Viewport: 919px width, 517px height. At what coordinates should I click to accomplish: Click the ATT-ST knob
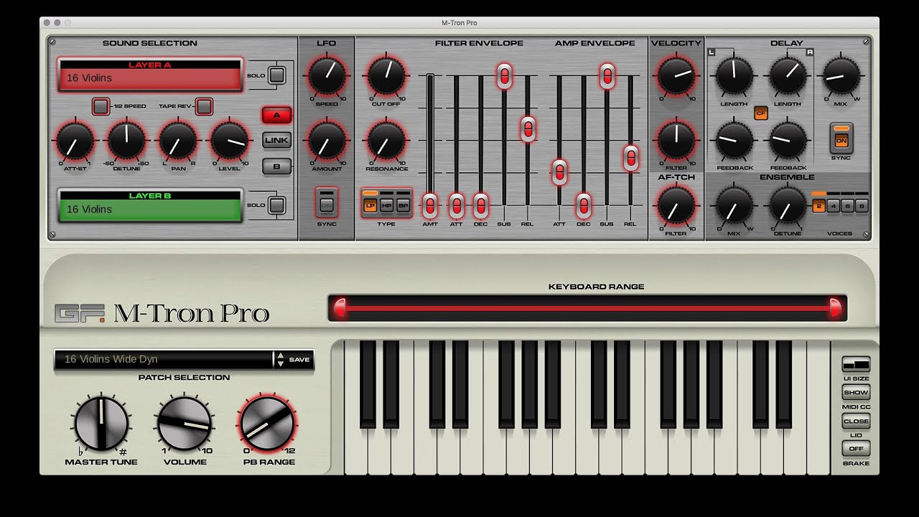coord(75,141)
